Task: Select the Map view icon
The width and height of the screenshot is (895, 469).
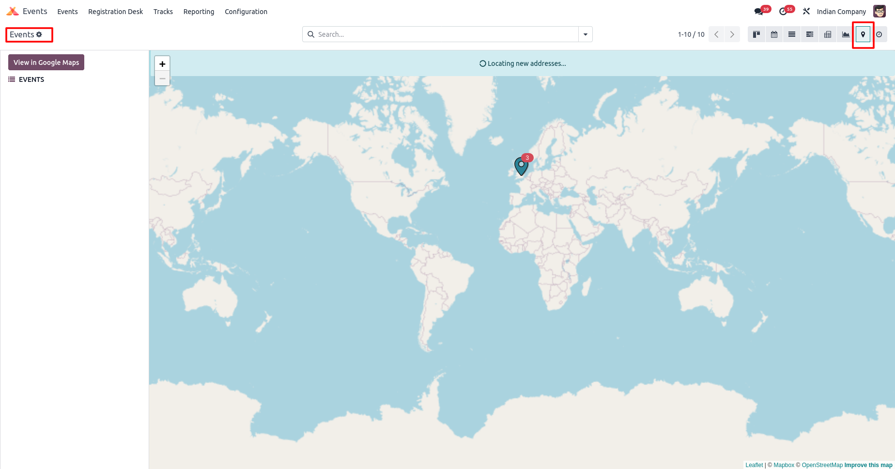Action: click(x=863, y=34)
